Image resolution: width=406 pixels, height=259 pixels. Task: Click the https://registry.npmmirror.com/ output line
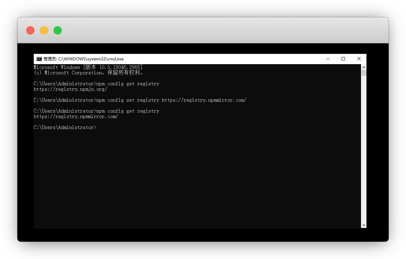[76, 117]
